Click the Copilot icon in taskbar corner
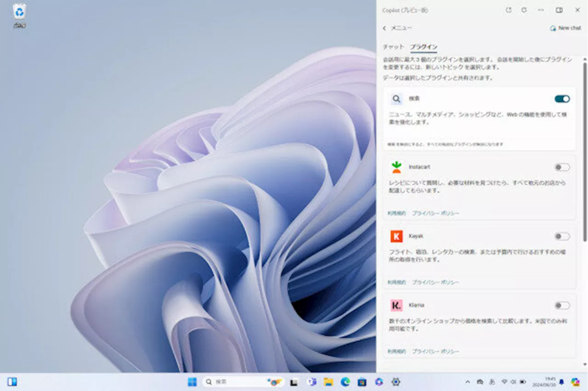This screenshot has width=588, height=391. pos(576,382)
